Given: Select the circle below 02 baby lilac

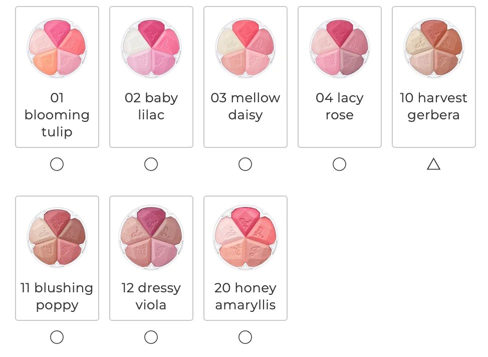Looking at the screenshot, I should 151,164.
